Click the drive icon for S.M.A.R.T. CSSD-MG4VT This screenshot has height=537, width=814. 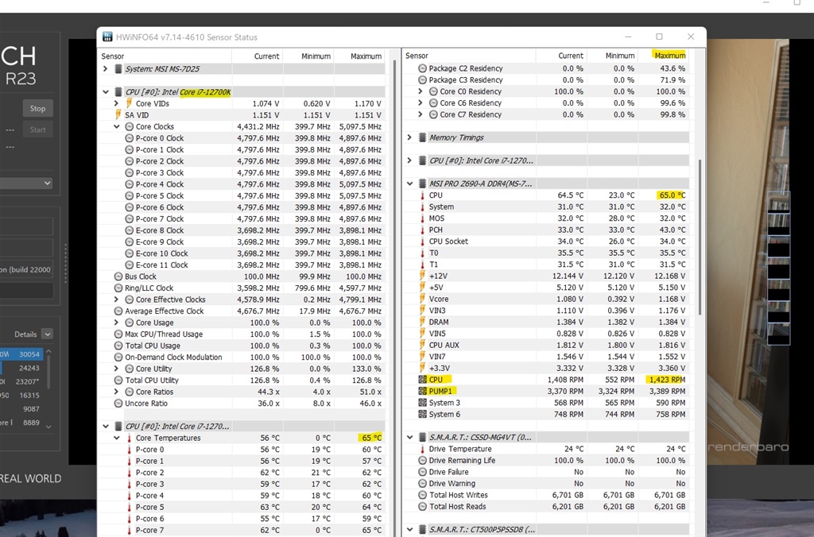421,437
